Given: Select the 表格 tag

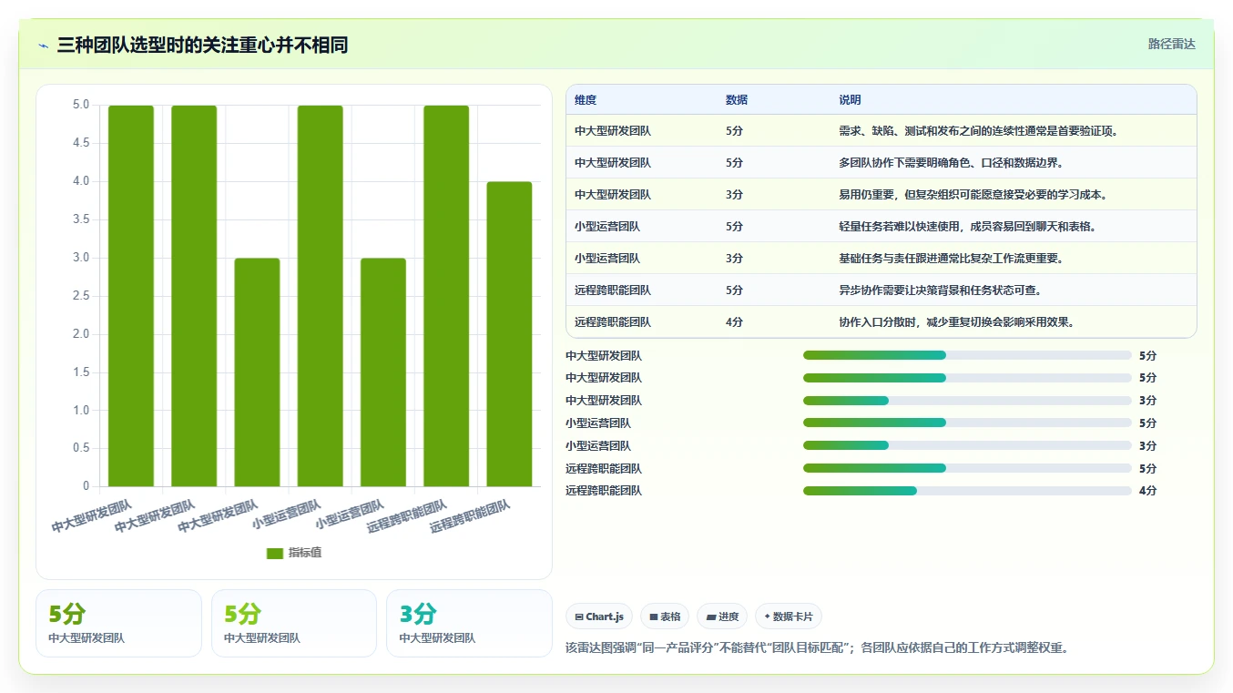Looking at the screenshot, I should coord(665,617).
